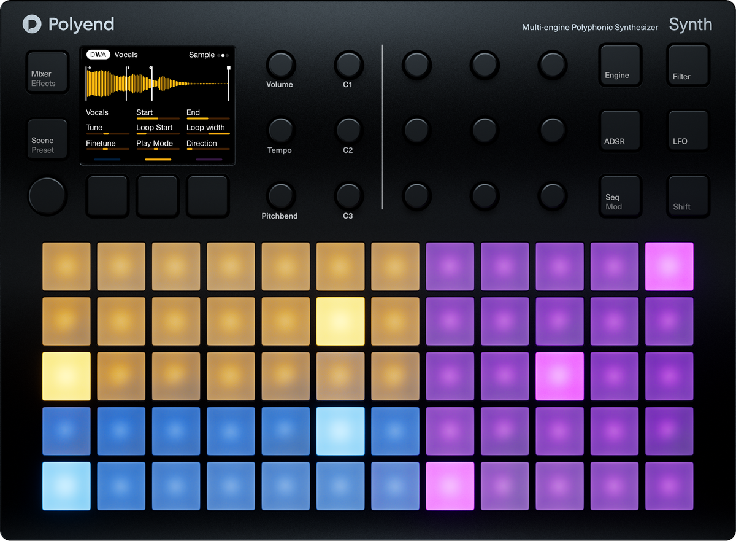The image size is (736, 541).
Task: Open the Mixer Effects button
Action: click(x=47, y=72)
